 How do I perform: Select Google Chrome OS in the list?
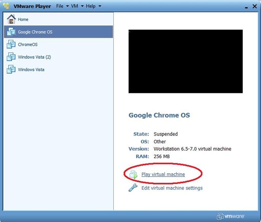tap(58, 31)
